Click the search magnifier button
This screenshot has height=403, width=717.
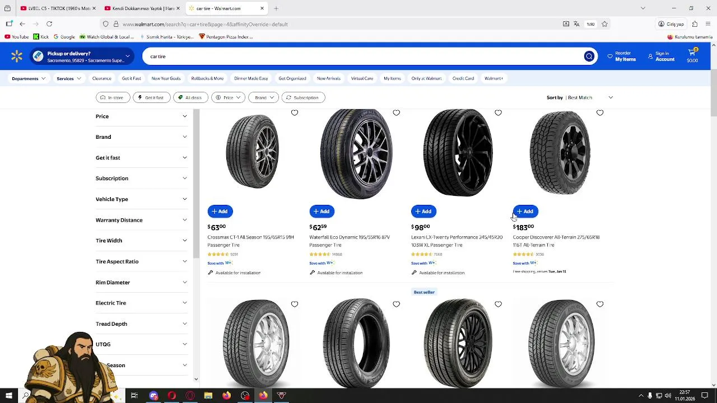(589, 57)
